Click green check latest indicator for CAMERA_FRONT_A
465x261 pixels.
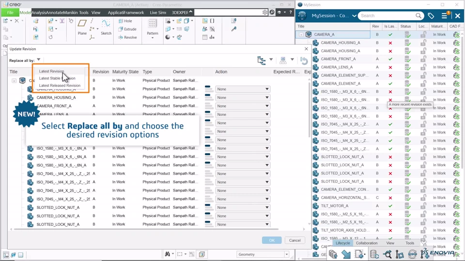coord(390,59)
